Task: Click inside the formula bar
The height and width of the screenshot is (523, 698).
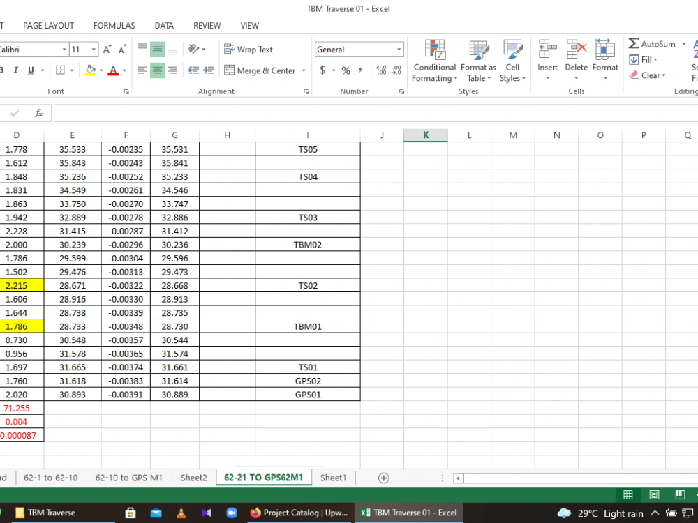Action: point(376,114)
